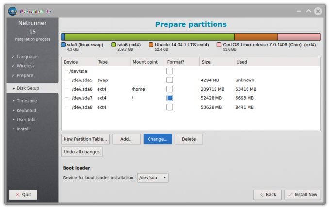Click the 6693 MB used value
Screen dimensions: 330x209
(245, 98)
